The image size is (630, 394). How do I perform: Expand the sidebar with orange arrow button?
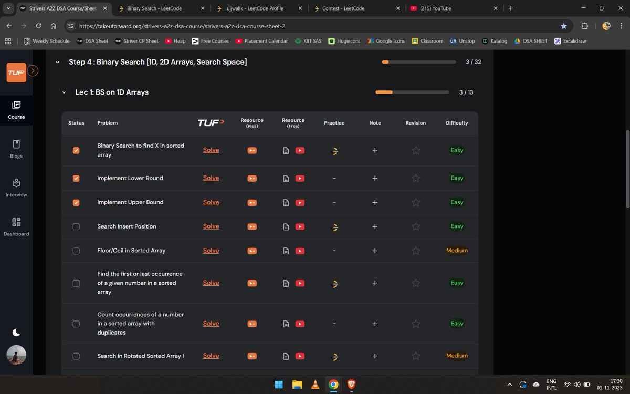pyautogui.click(x=33, y=70)
